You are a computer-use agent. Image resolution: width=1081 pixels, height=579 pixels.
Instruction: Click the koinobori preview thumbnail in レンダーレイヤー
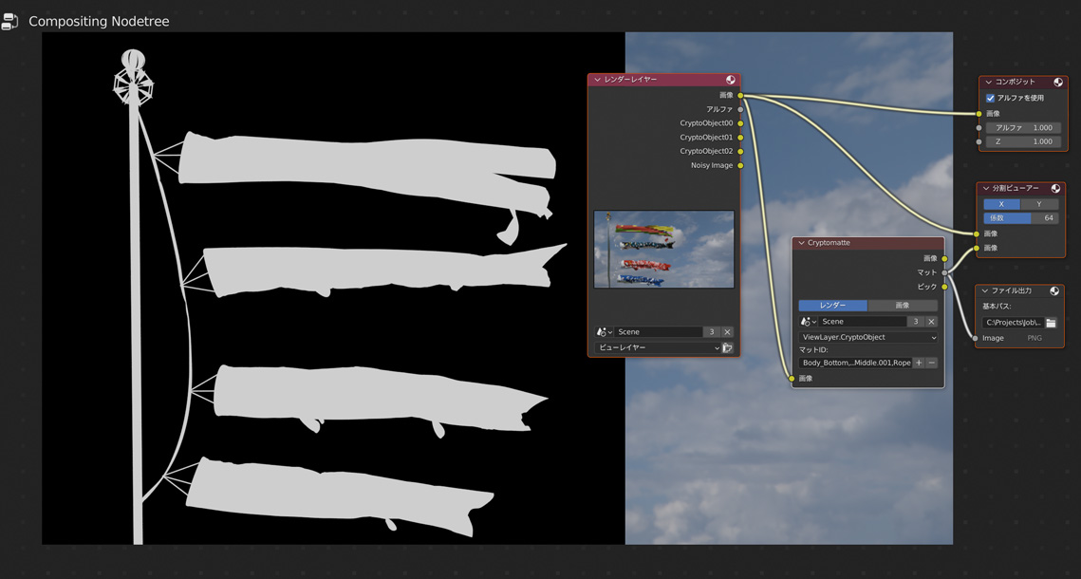[663, 249]
